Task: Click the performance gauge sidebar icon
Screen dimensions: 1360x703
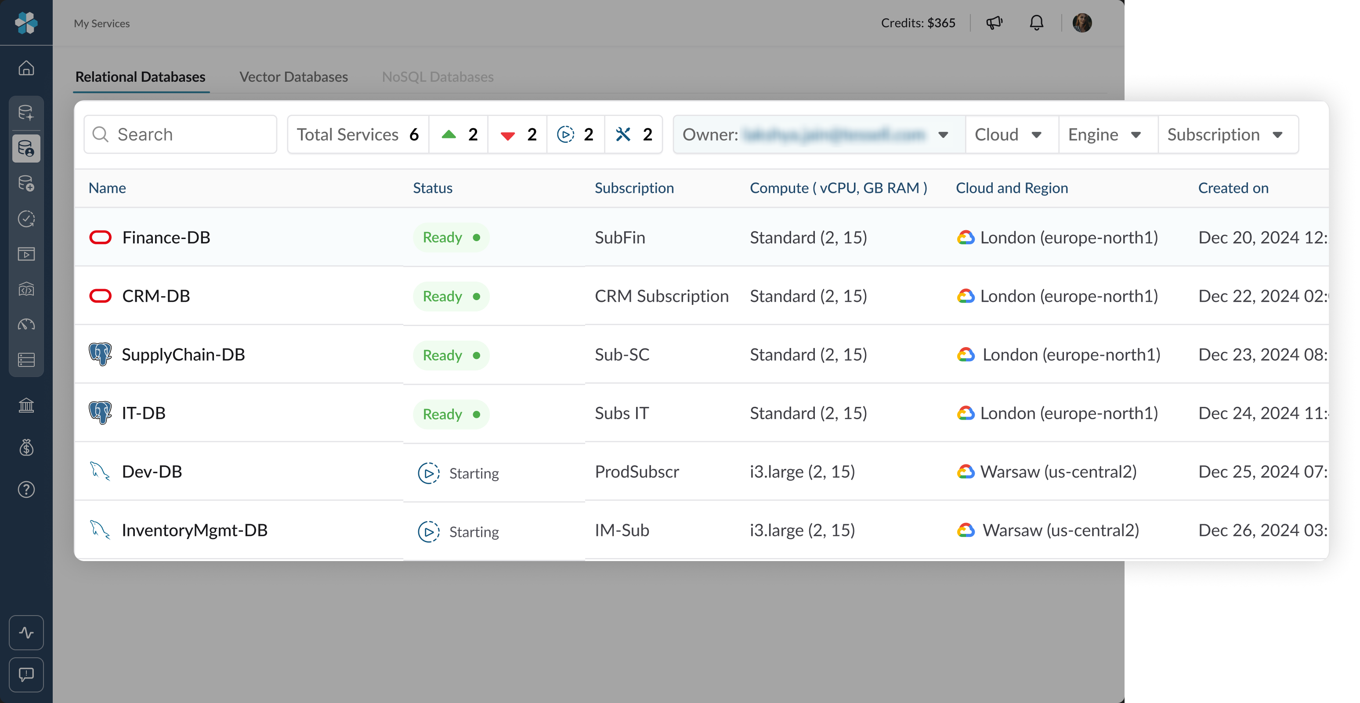Action: 26,324
